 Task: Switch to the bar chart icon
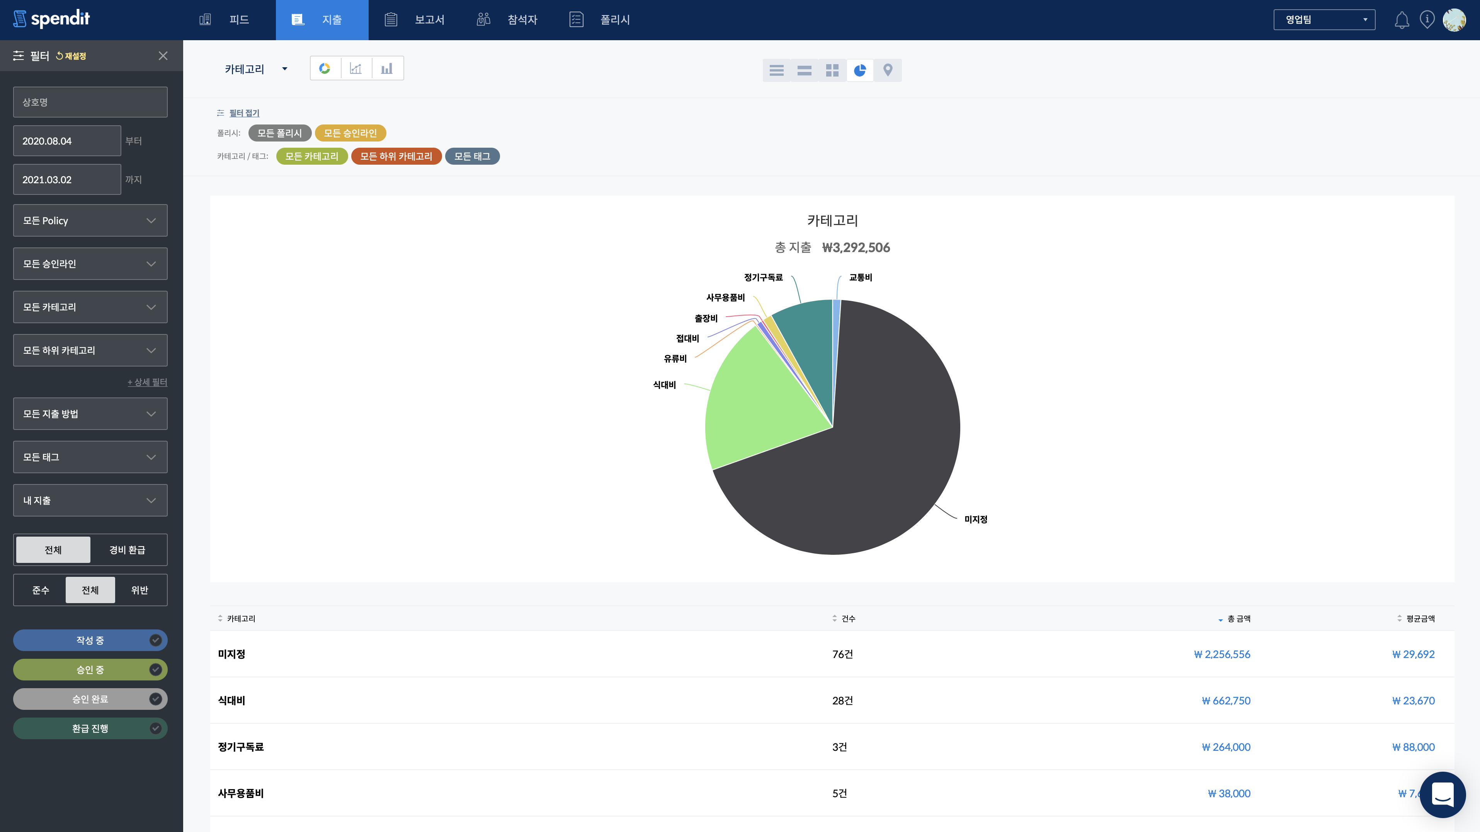tap(387, 68)
